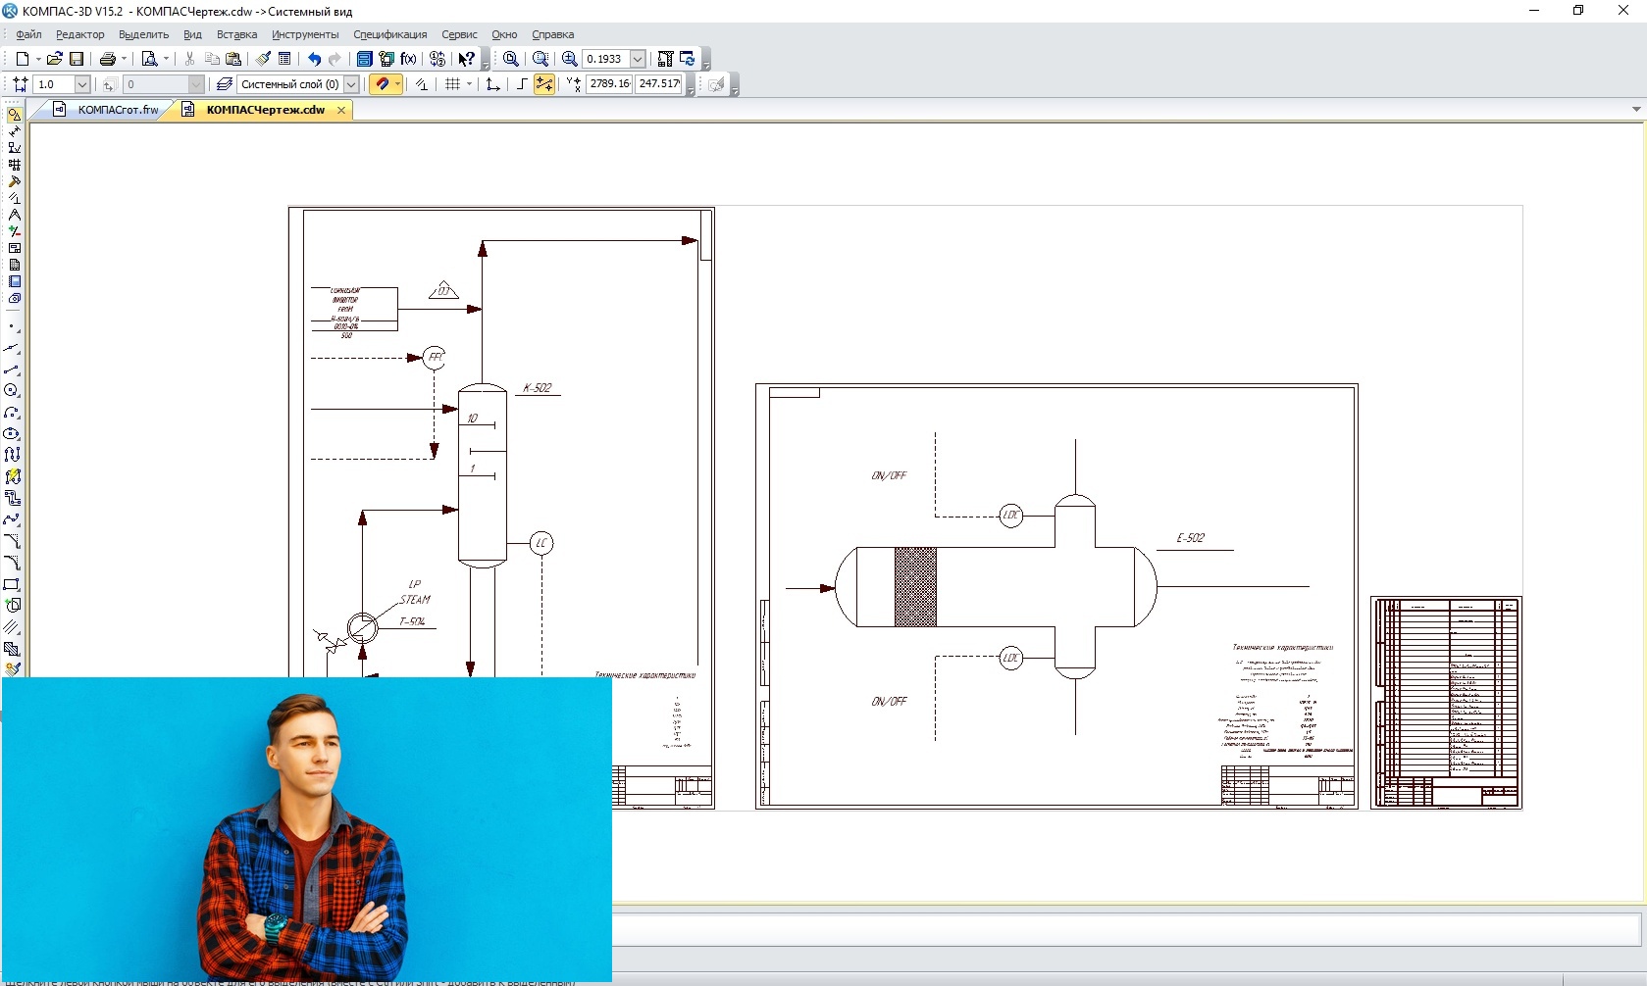Select the Bezier spline curve tool
1647x986 pixels.
12,520
